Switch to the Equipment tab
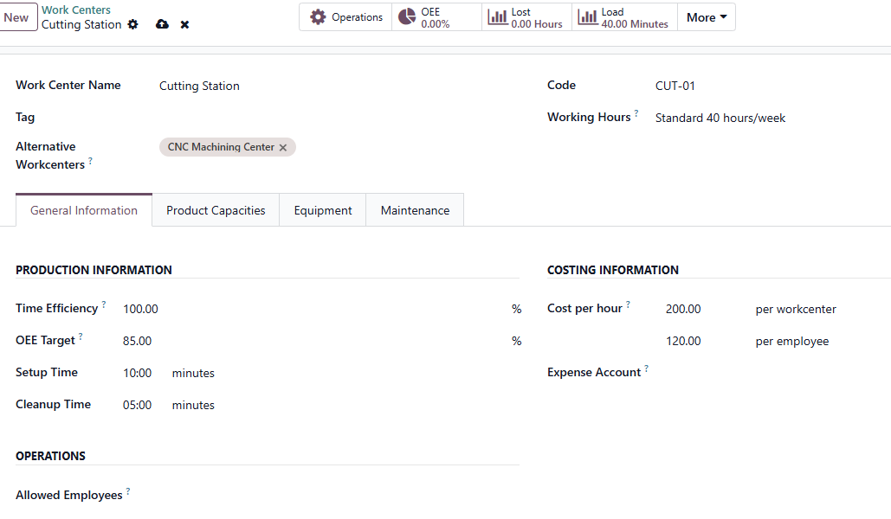 [x=323, y=210]
